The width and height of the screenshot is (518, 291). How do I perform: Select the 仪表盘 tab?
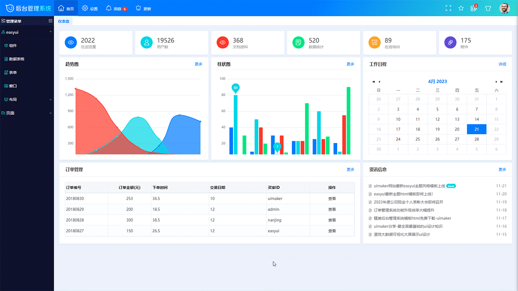pos(63,21)
